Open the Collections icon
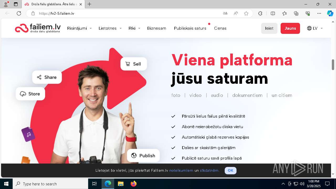This screenshot has width=336, height=189. click(296, 13)
